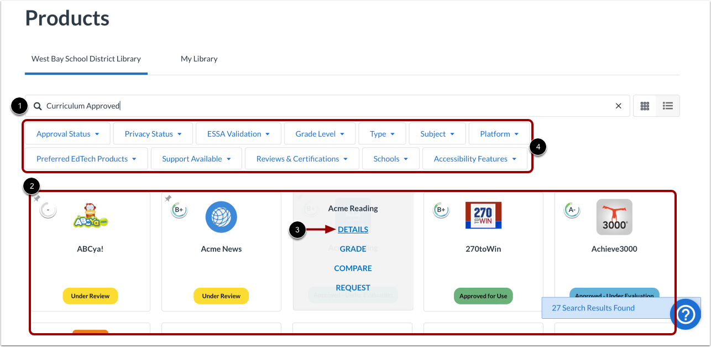Open the Accessibility Features filter
Screen dimensions: 711x347
click(x=474, y=158)
